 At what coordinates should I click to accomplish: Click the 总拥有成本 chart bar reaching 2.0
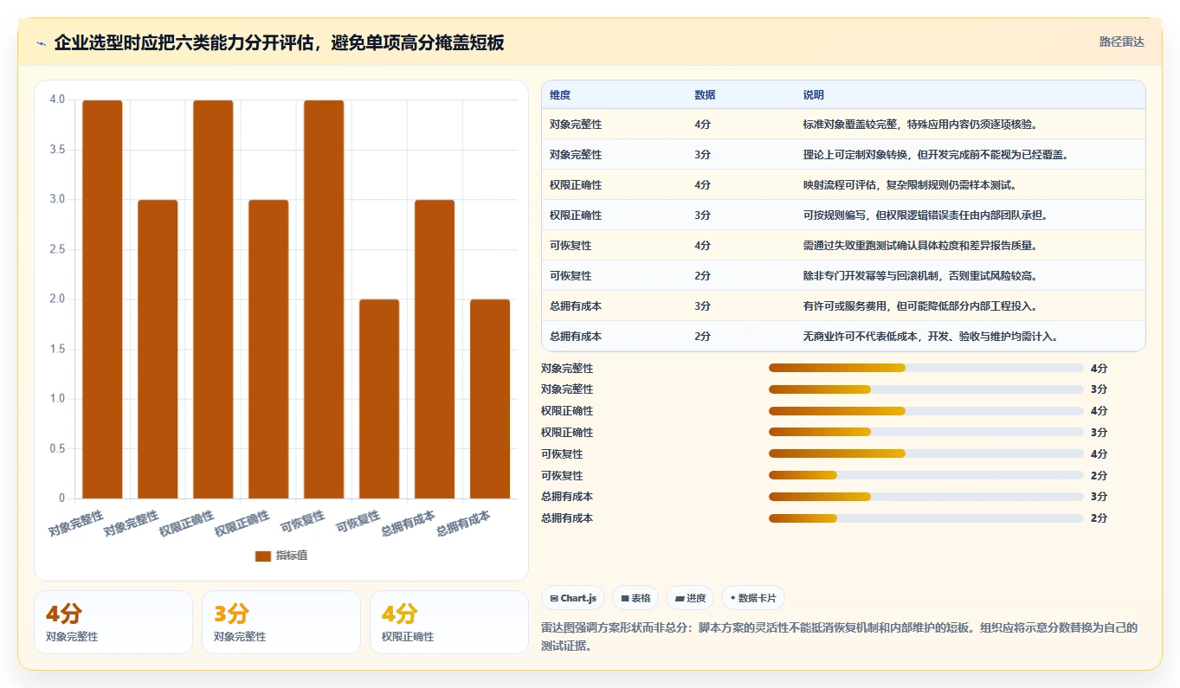490,399
